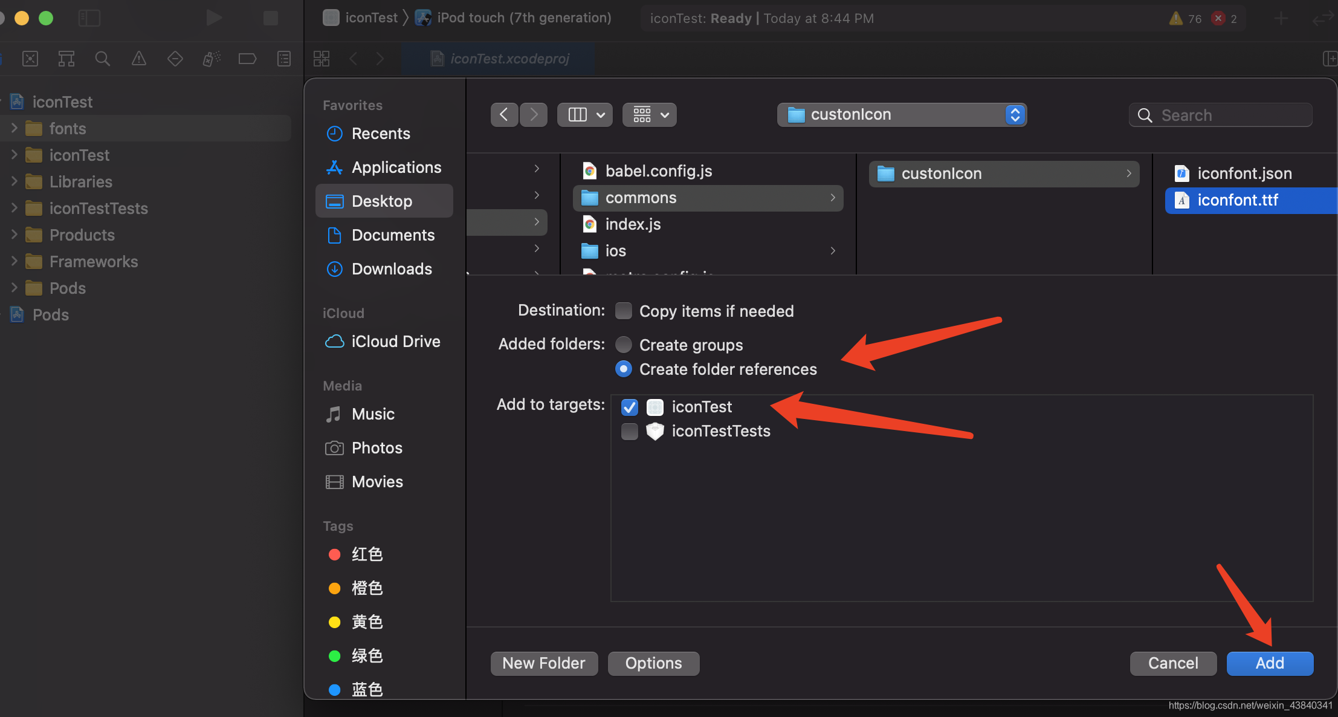Open the Report navigator icon
1338x717 pixels.
[x=283, y=59]
